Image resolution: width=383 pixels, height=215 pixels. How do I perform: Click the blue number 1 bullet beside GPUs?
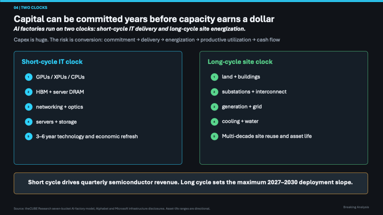point(28,77)
